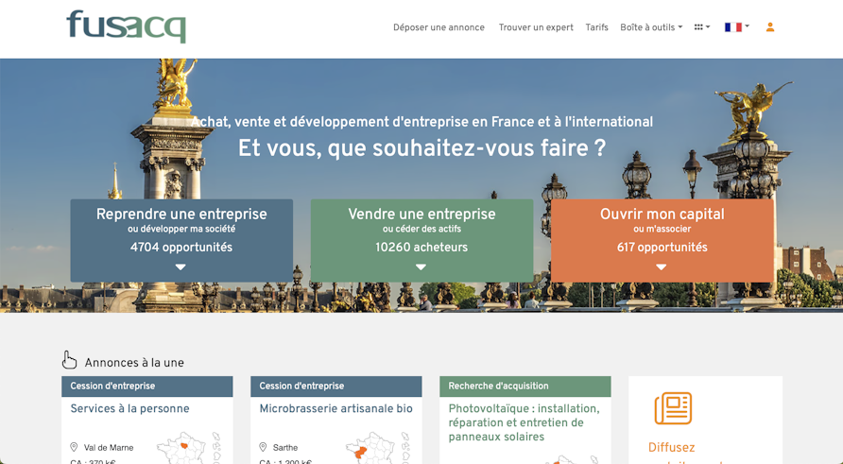Click location pin icon next to Val de Marne

click(x=74, y=447)
